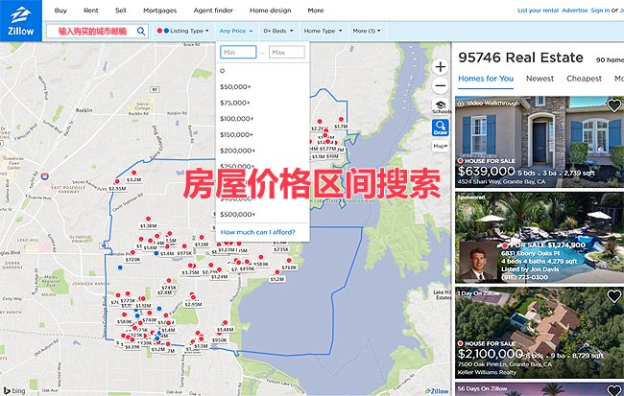Click the Max price field
This screenshot has width=624, height=396.
287,52
